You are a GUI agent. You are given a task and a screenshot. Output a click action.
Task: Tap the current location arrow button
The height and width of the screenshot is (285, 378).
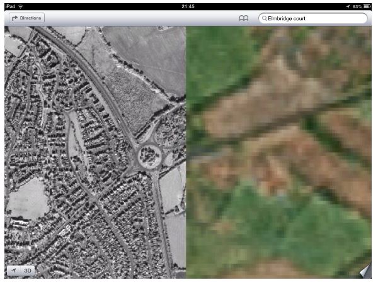point(13,271)
